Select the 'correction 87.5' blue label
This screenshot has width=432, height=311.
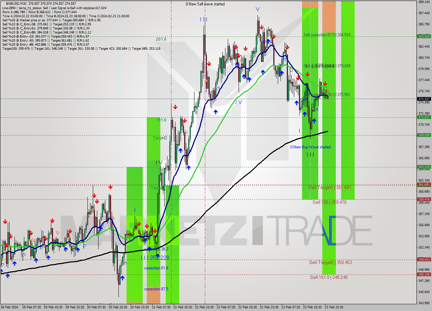156,289
